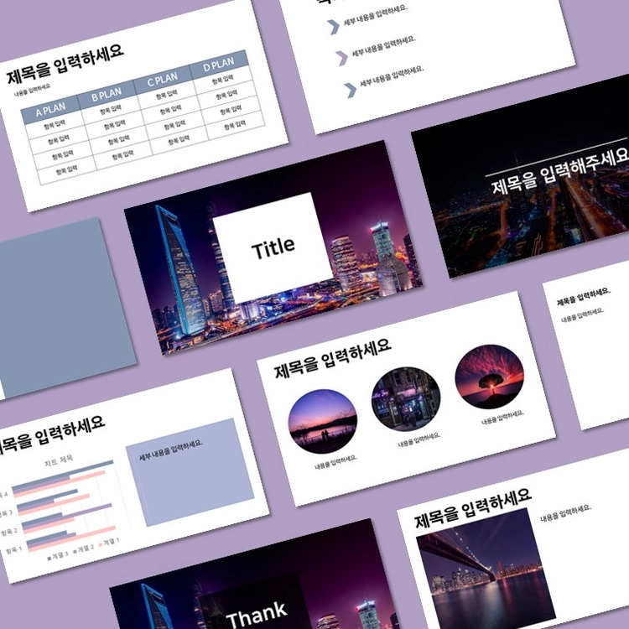Click the bar chart legend 계열 3
Image resolution: width=629 pixels, height=629 pixels.
point(58,556)
